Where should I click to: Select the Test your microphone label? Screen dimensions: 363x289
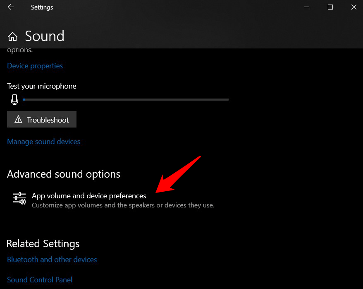point(42,86)
